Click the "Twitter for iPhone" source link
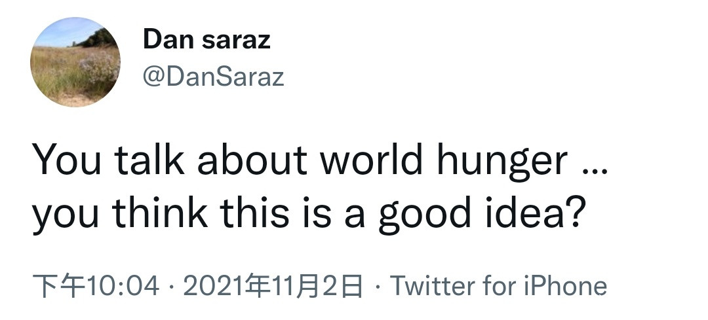 tap(498, 286)
